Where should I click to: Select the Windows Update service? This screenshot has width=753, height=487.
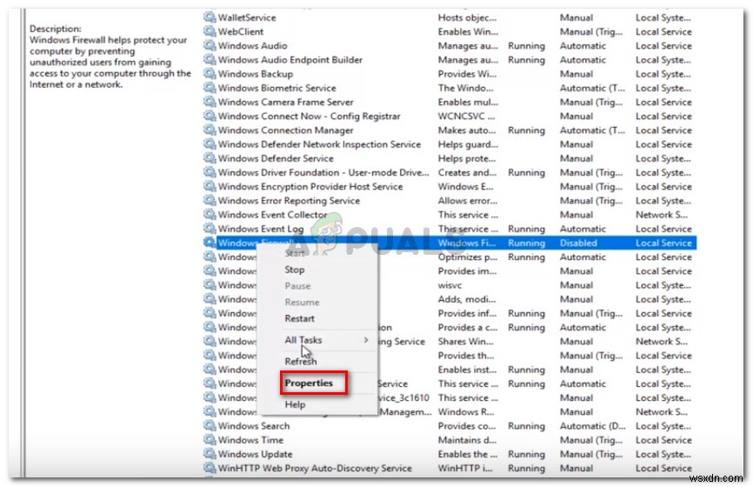coord(255,454)
